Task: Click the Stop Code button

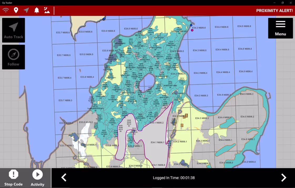Action: tap(13, 178)
